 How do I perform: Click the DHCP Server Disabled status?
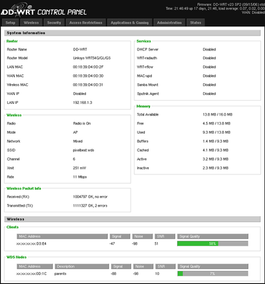[x=209, y=50]
